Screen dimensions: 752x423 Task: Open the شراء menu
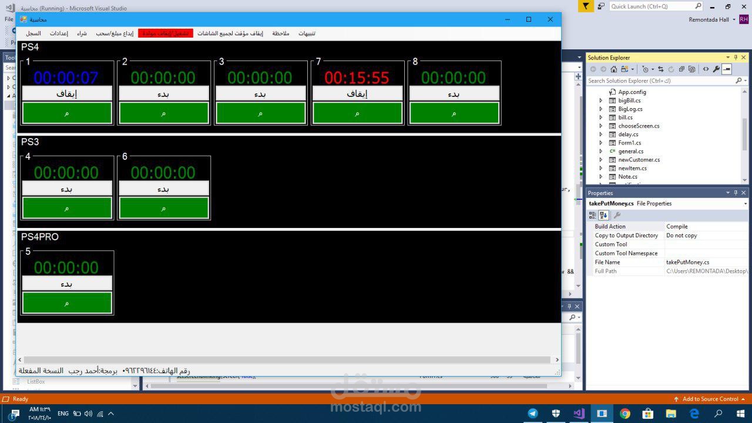coord(82,33)
